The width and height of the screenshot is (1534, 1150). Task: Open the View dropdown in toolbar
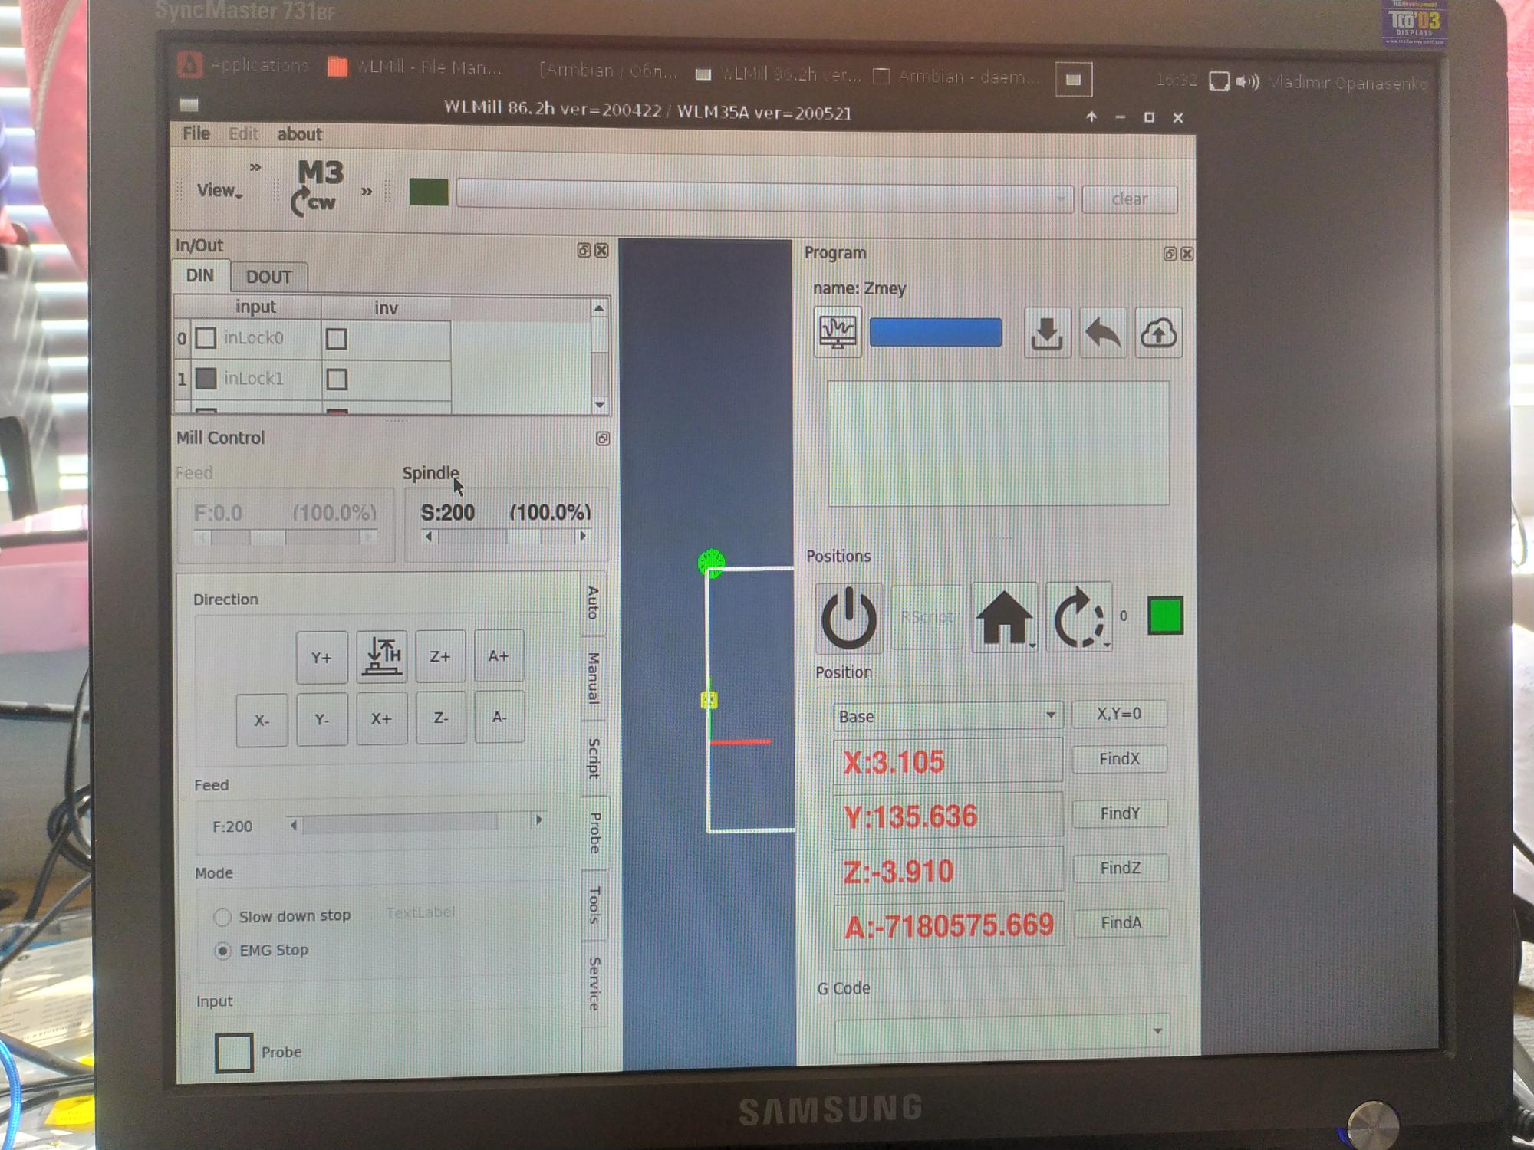[x=219, y=191]
